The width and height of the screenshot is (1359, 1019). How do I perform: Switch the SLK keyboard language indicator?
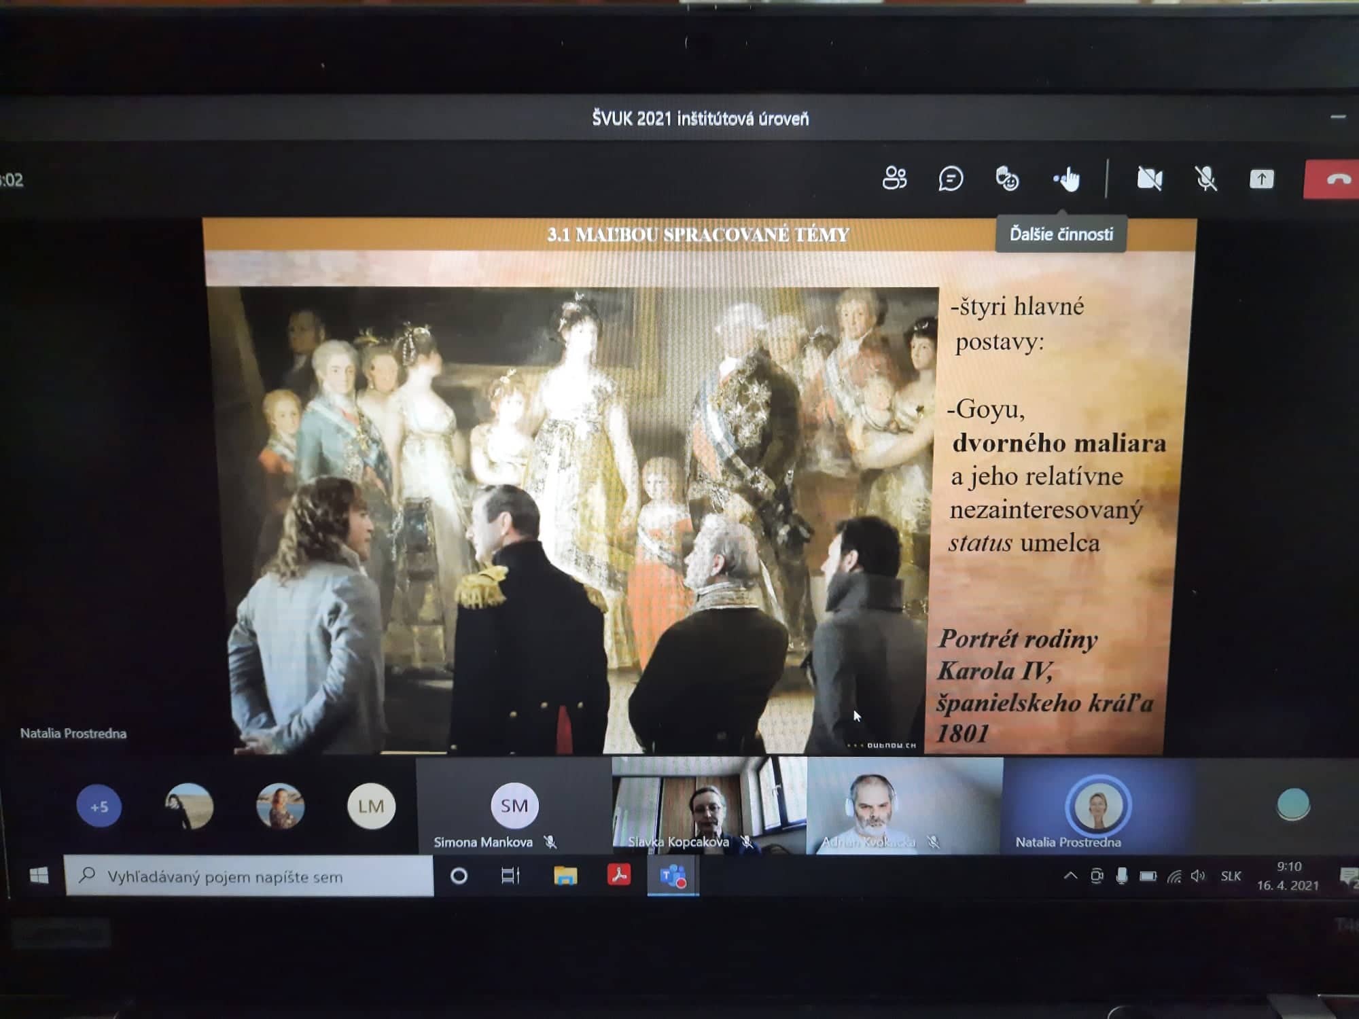click(1231, 876)
